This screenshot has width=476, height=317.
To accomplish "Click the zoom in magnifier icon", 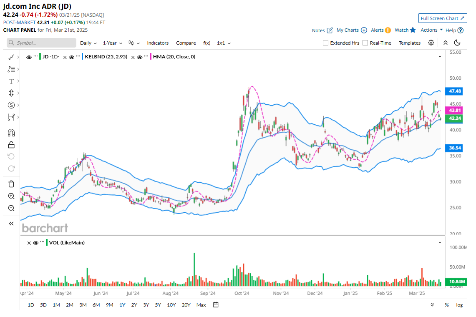I will click(11, 196).
